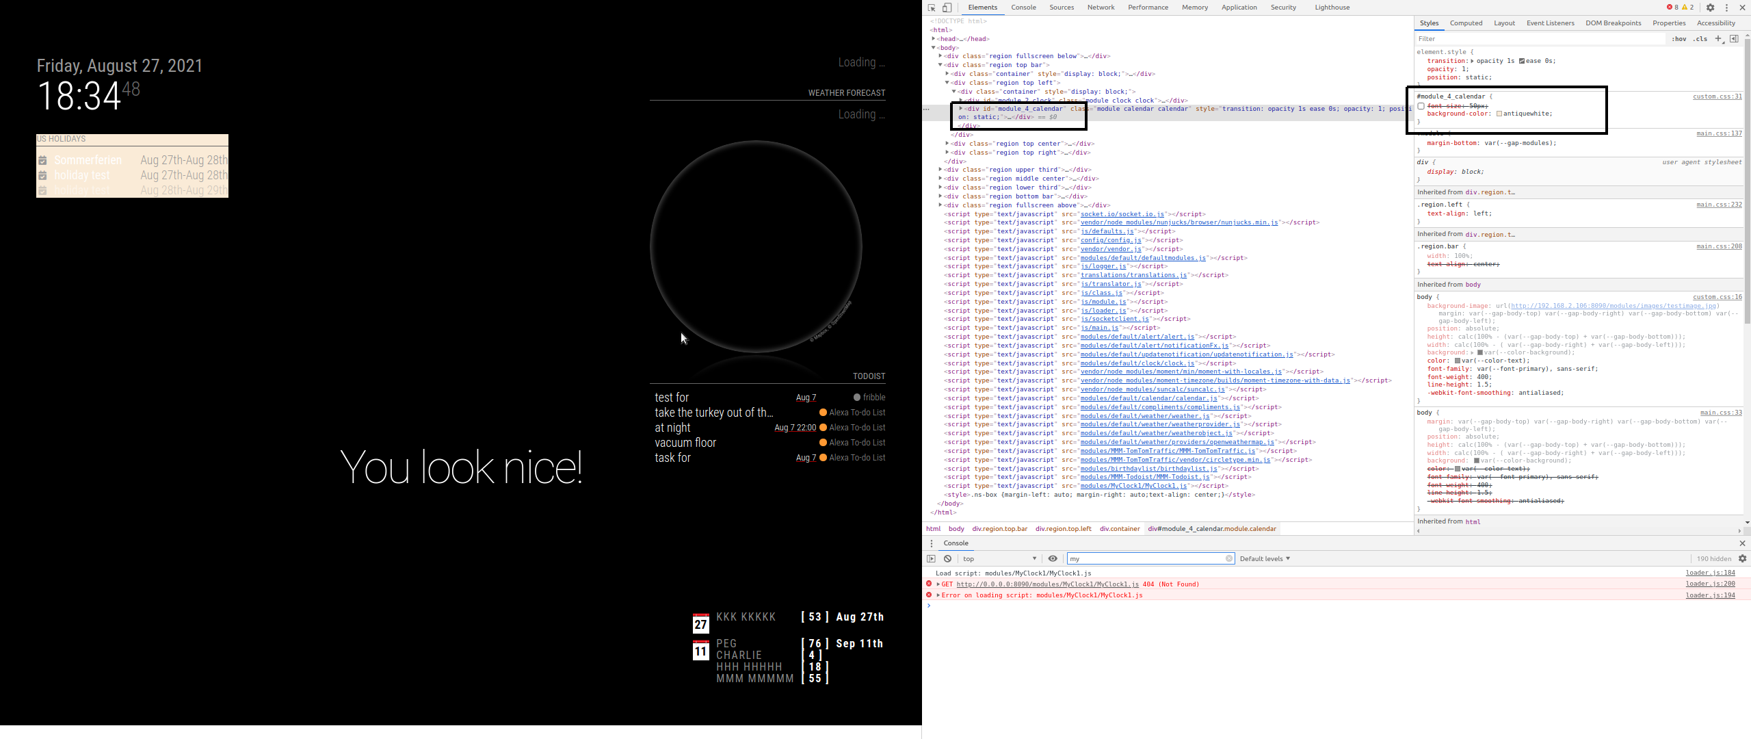Toggle the :hov element state button
The width and height of the screenshot is (1751, 739).
point(1678,39)
